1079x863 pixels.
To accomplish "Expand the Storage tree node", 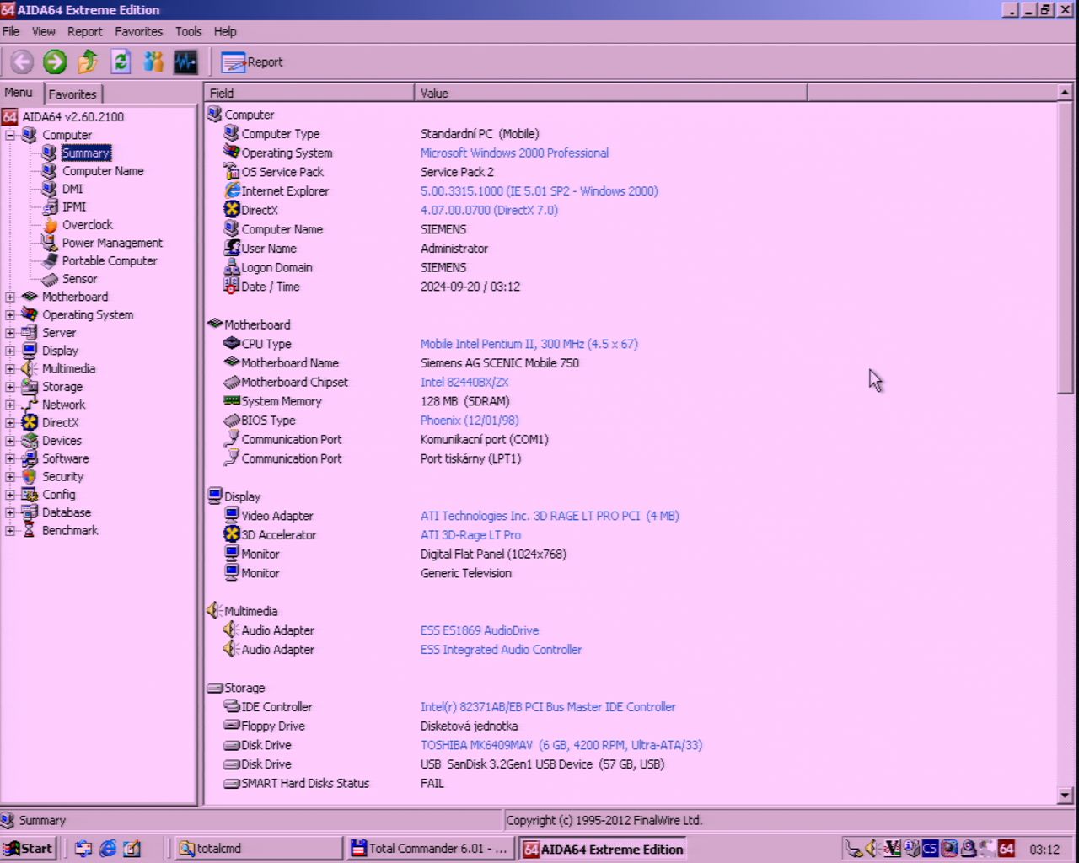I will pyautogui.click(x=10, y=387).
